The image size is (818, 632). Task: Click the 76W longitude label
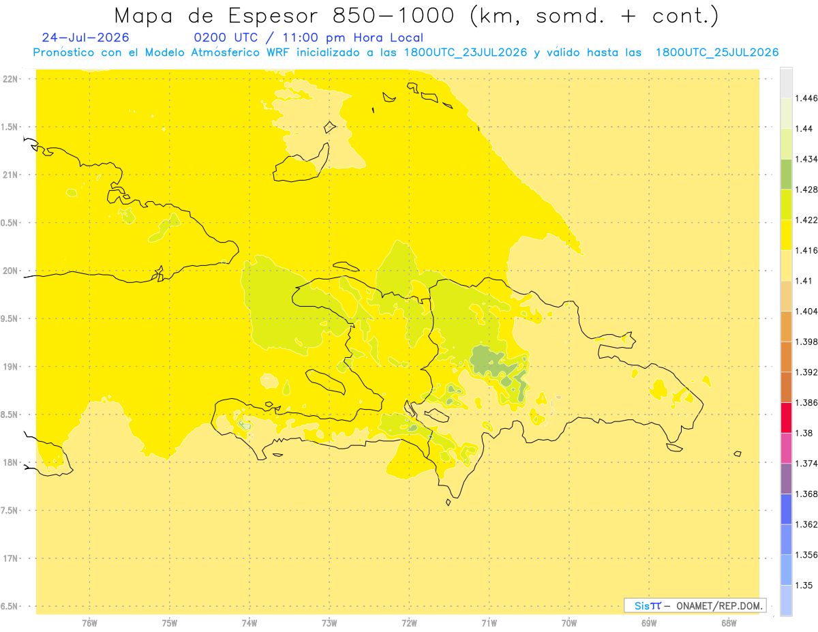89,622
